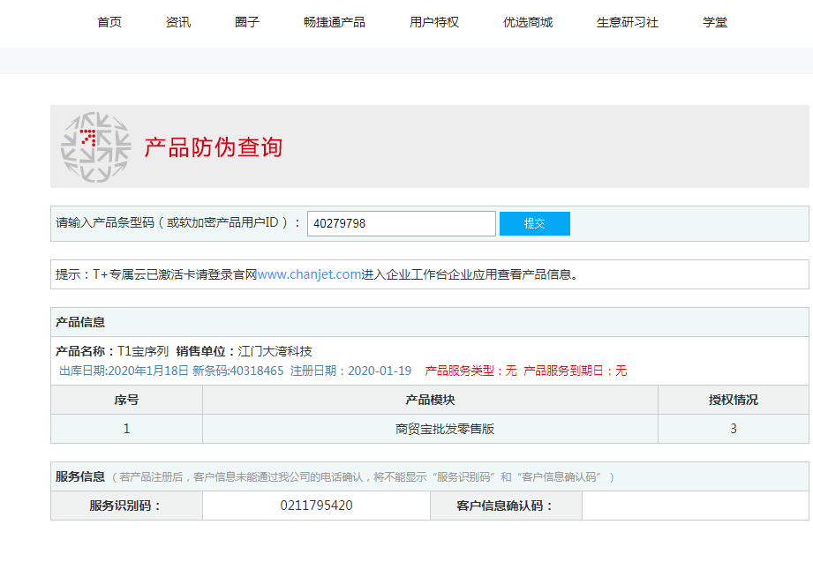Go to 生意研习社 in the navigation
Viewport: 813px width, 577px height.
pyautogui.click(x=628, y=22)
